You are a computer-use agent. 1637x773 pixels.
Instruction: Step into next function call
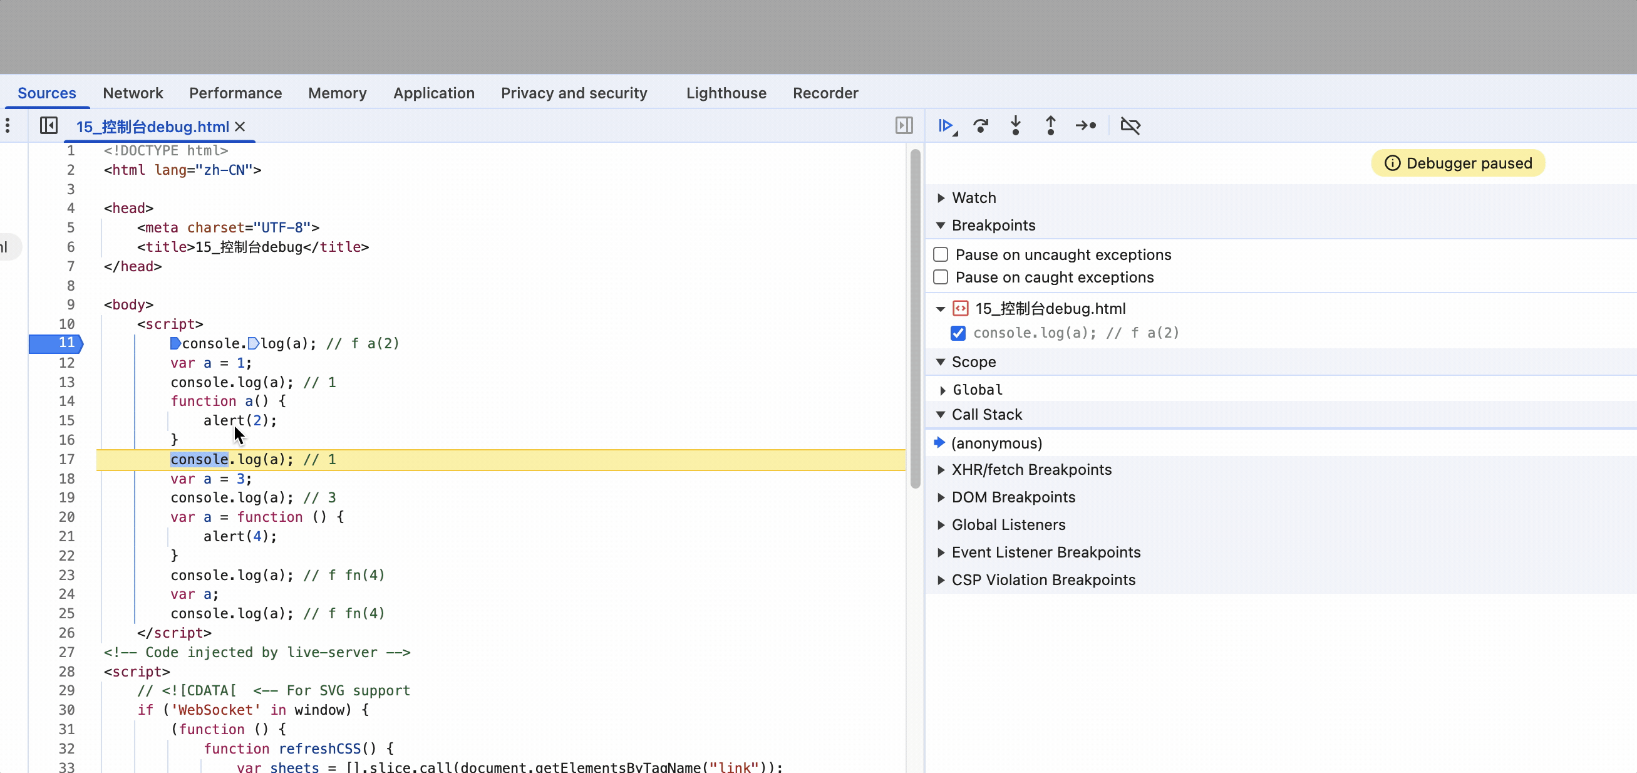1016,126
